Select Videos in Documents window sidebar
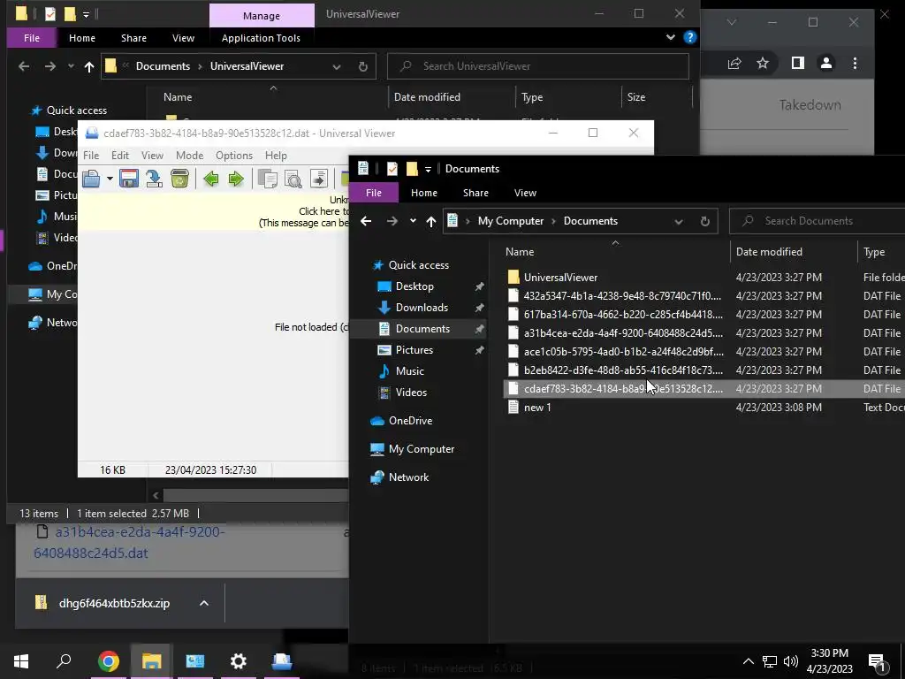The image size is (905, 679). pos(411,393)
